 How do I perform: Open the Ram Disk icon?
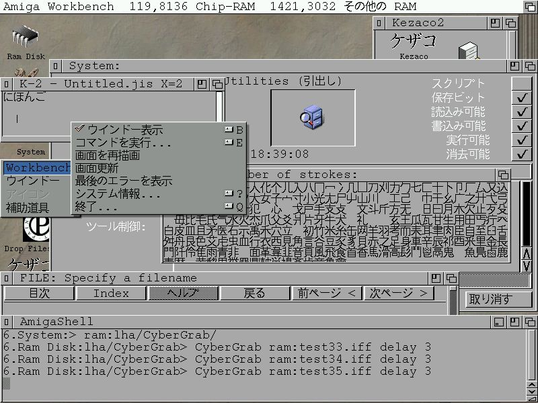[x=25, y=37]
